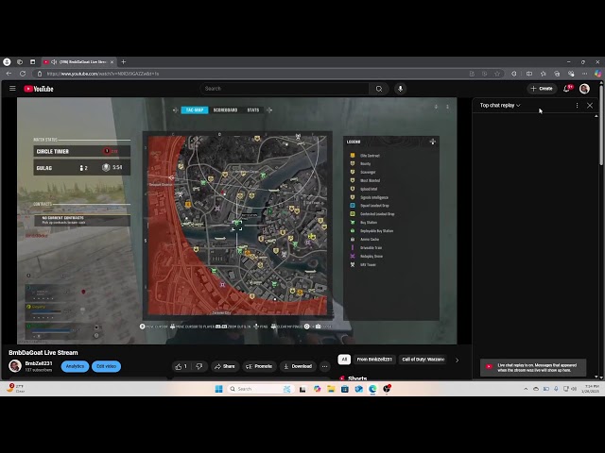Open Microsoft Store from taskbar
This screenshot has width=605, height=453.
344,389
